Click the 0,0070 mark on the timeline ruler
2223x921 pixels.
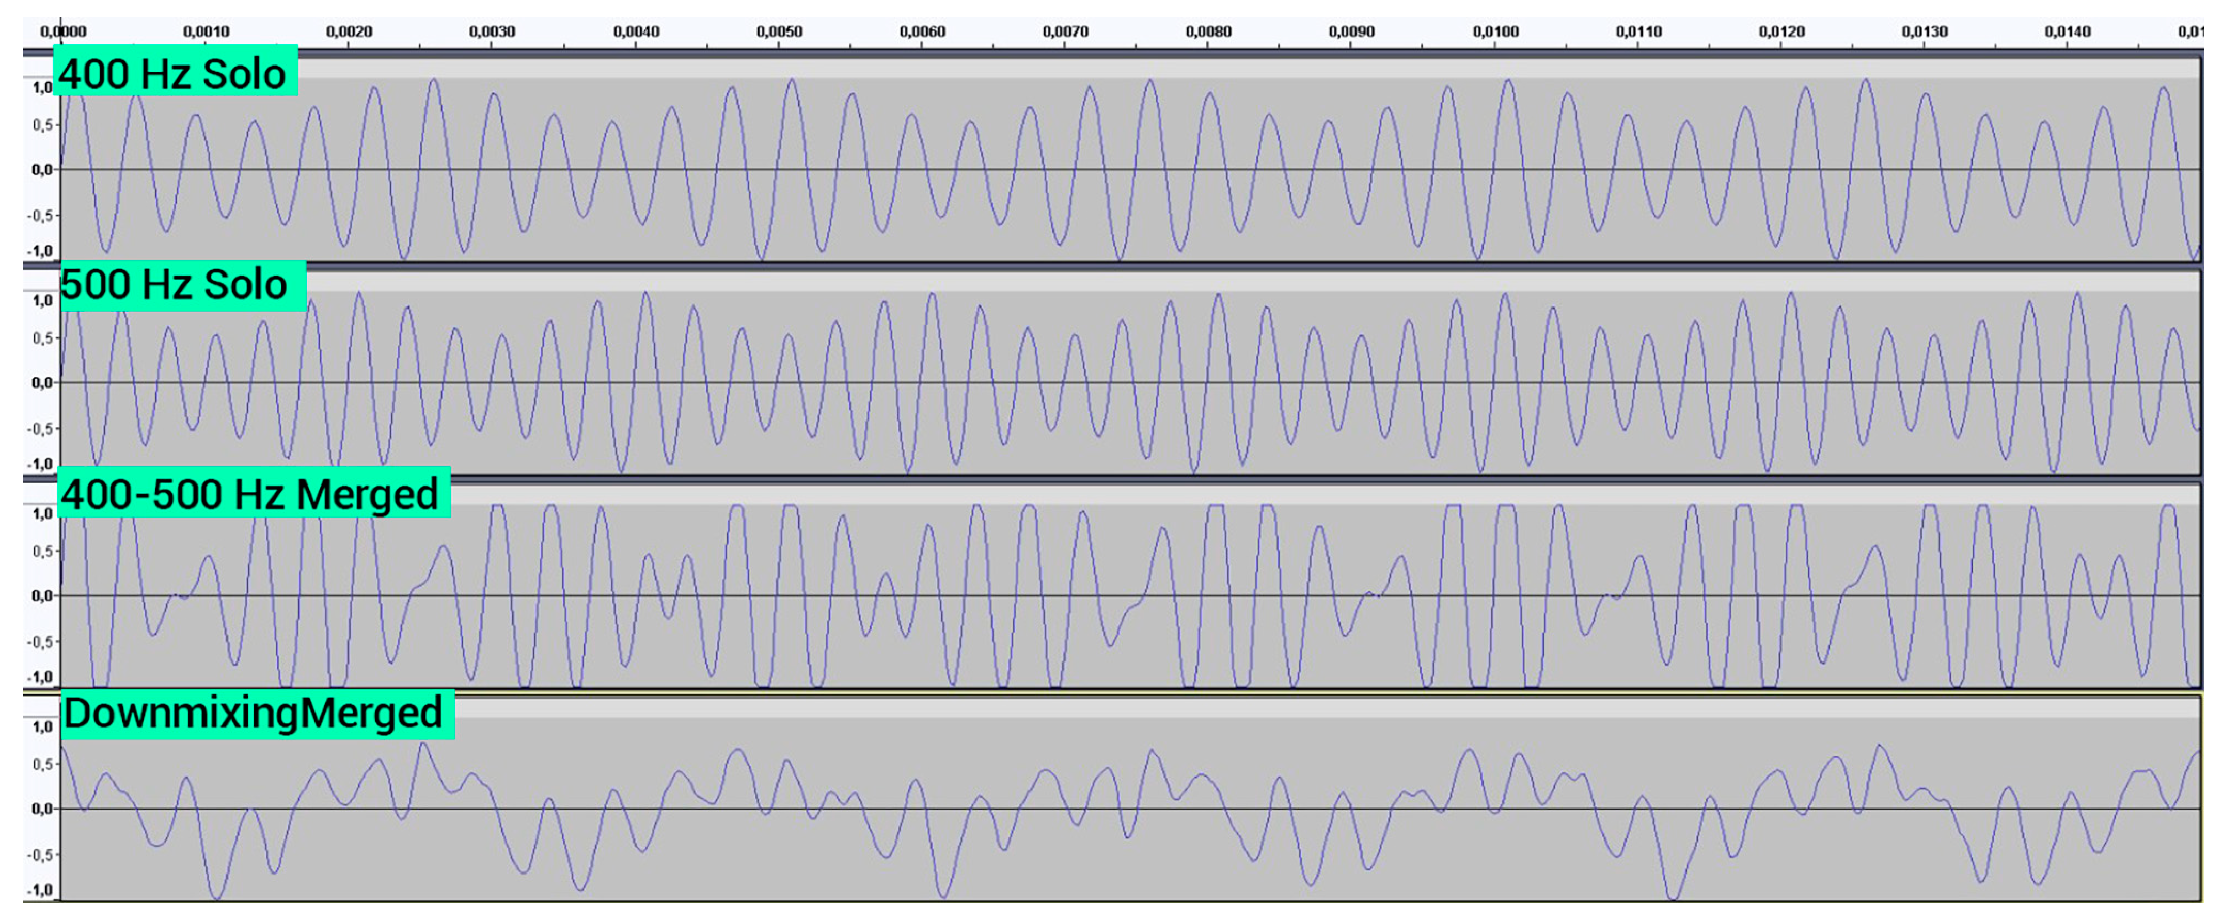1066,32
